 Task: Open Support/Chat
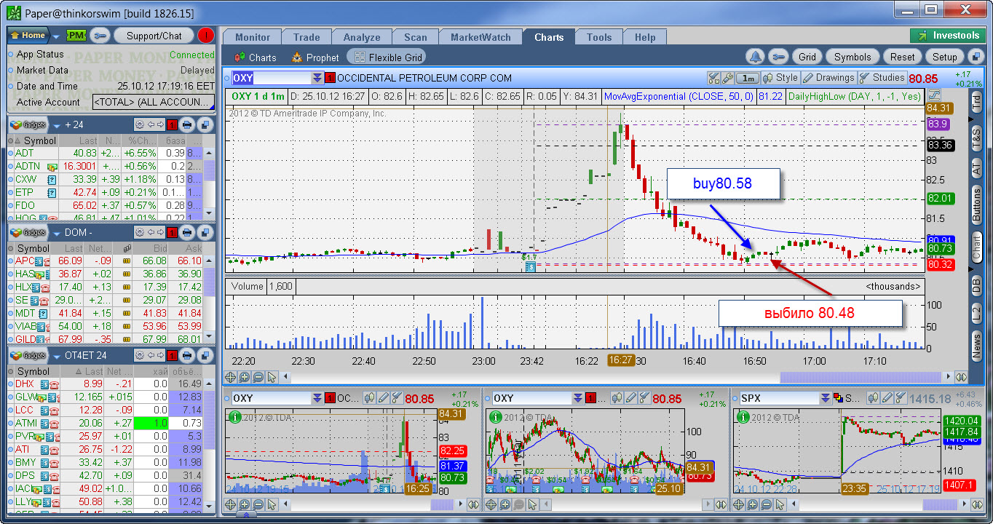coord(154,35)
